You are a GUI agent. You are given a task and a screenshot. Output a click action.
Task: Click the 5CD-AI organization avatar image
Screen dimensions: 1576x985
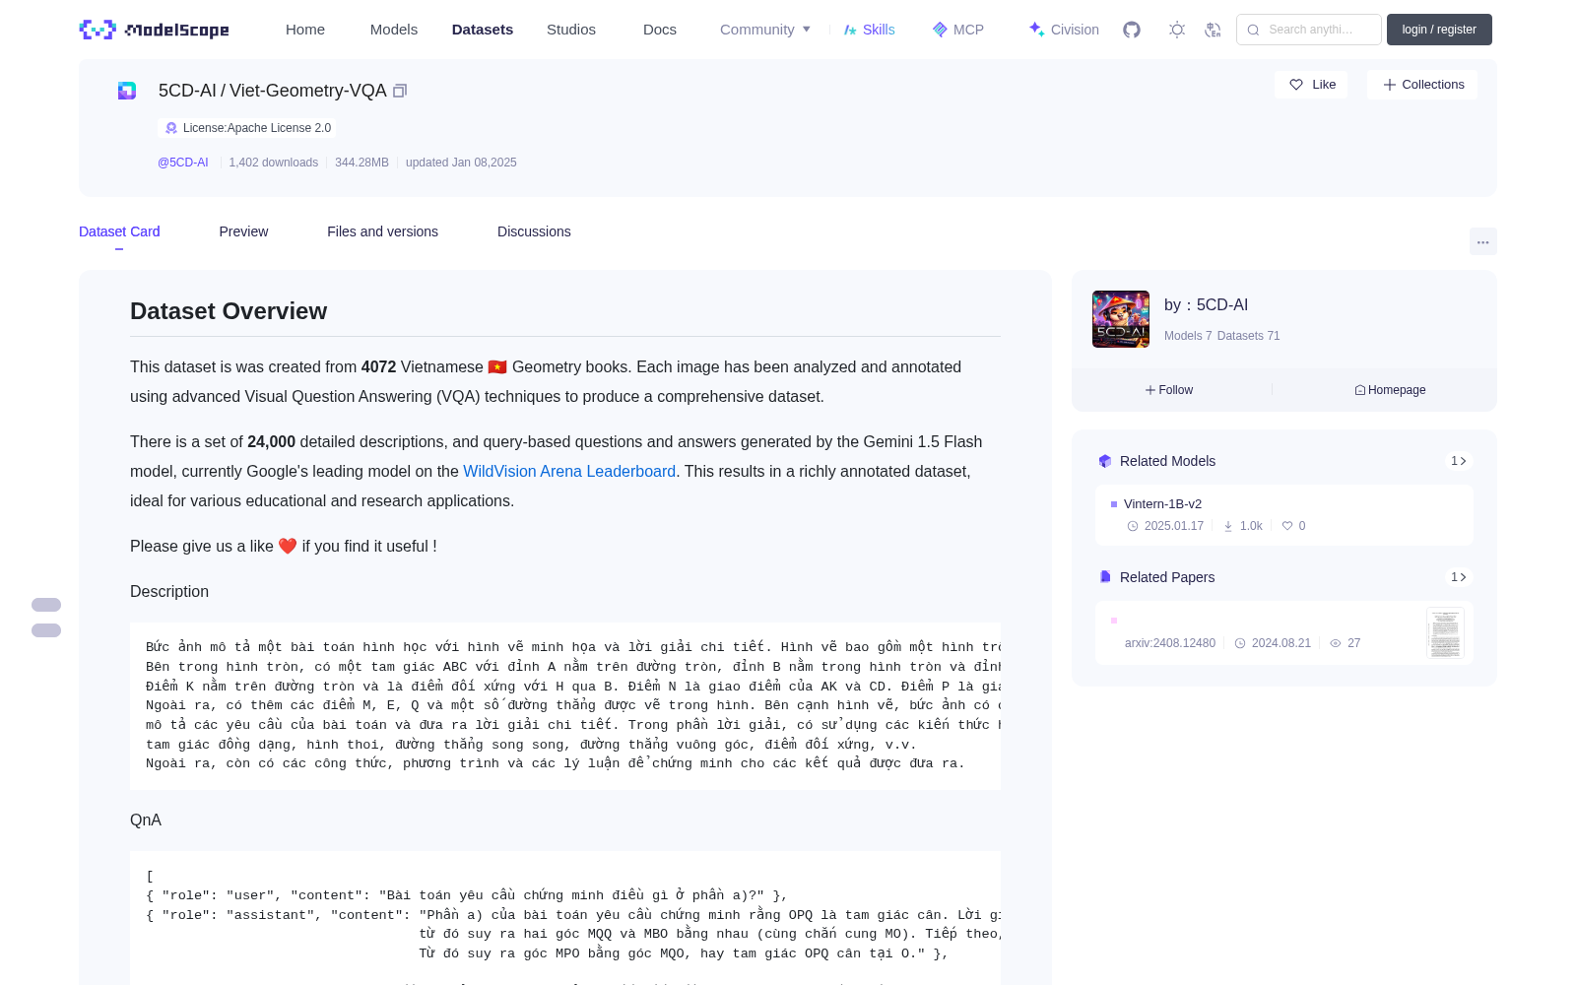coord(1121,319)
